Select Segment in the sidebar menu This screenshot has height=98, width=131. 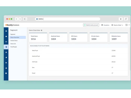[x=13, y=34]
